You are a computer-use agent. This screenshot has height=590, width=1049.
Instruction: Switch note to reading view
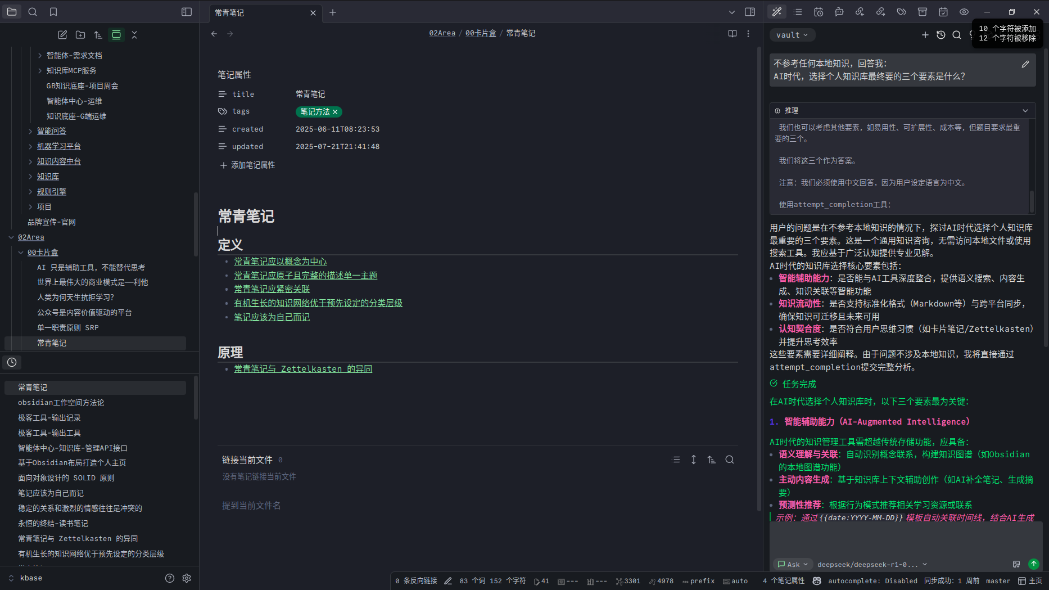[732, 34]
